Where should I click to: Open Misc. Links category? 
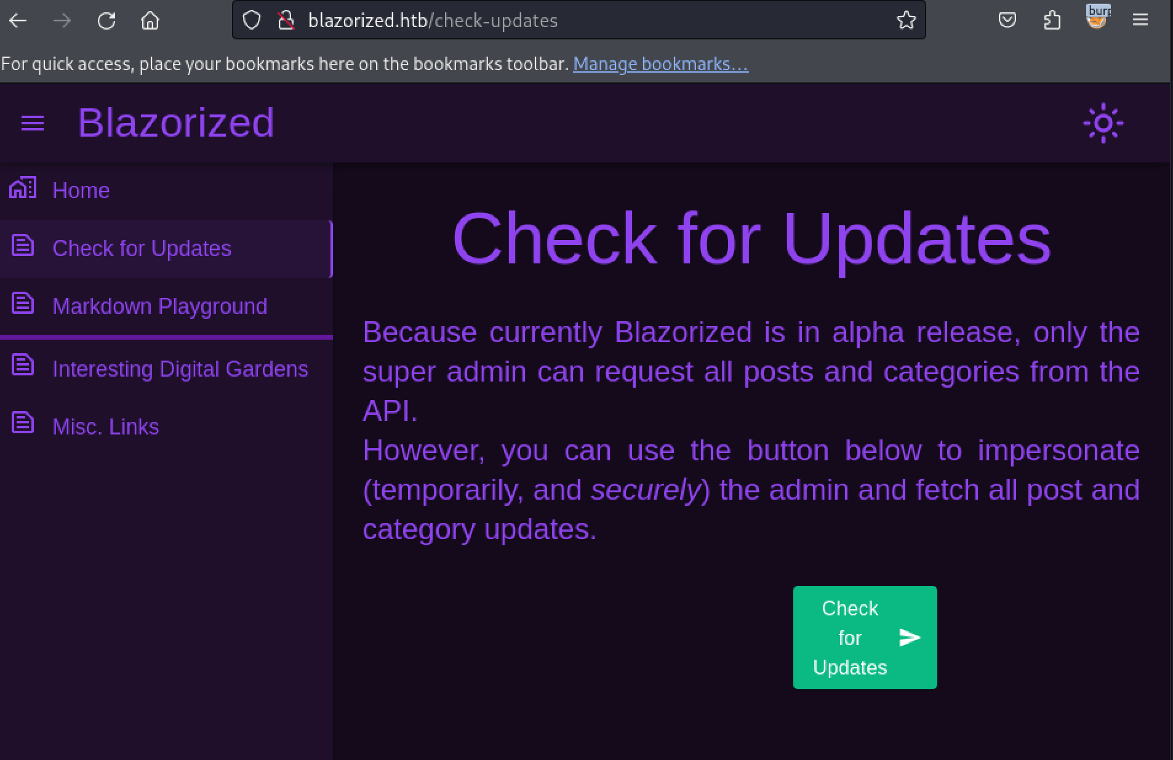tap(105, 427)
